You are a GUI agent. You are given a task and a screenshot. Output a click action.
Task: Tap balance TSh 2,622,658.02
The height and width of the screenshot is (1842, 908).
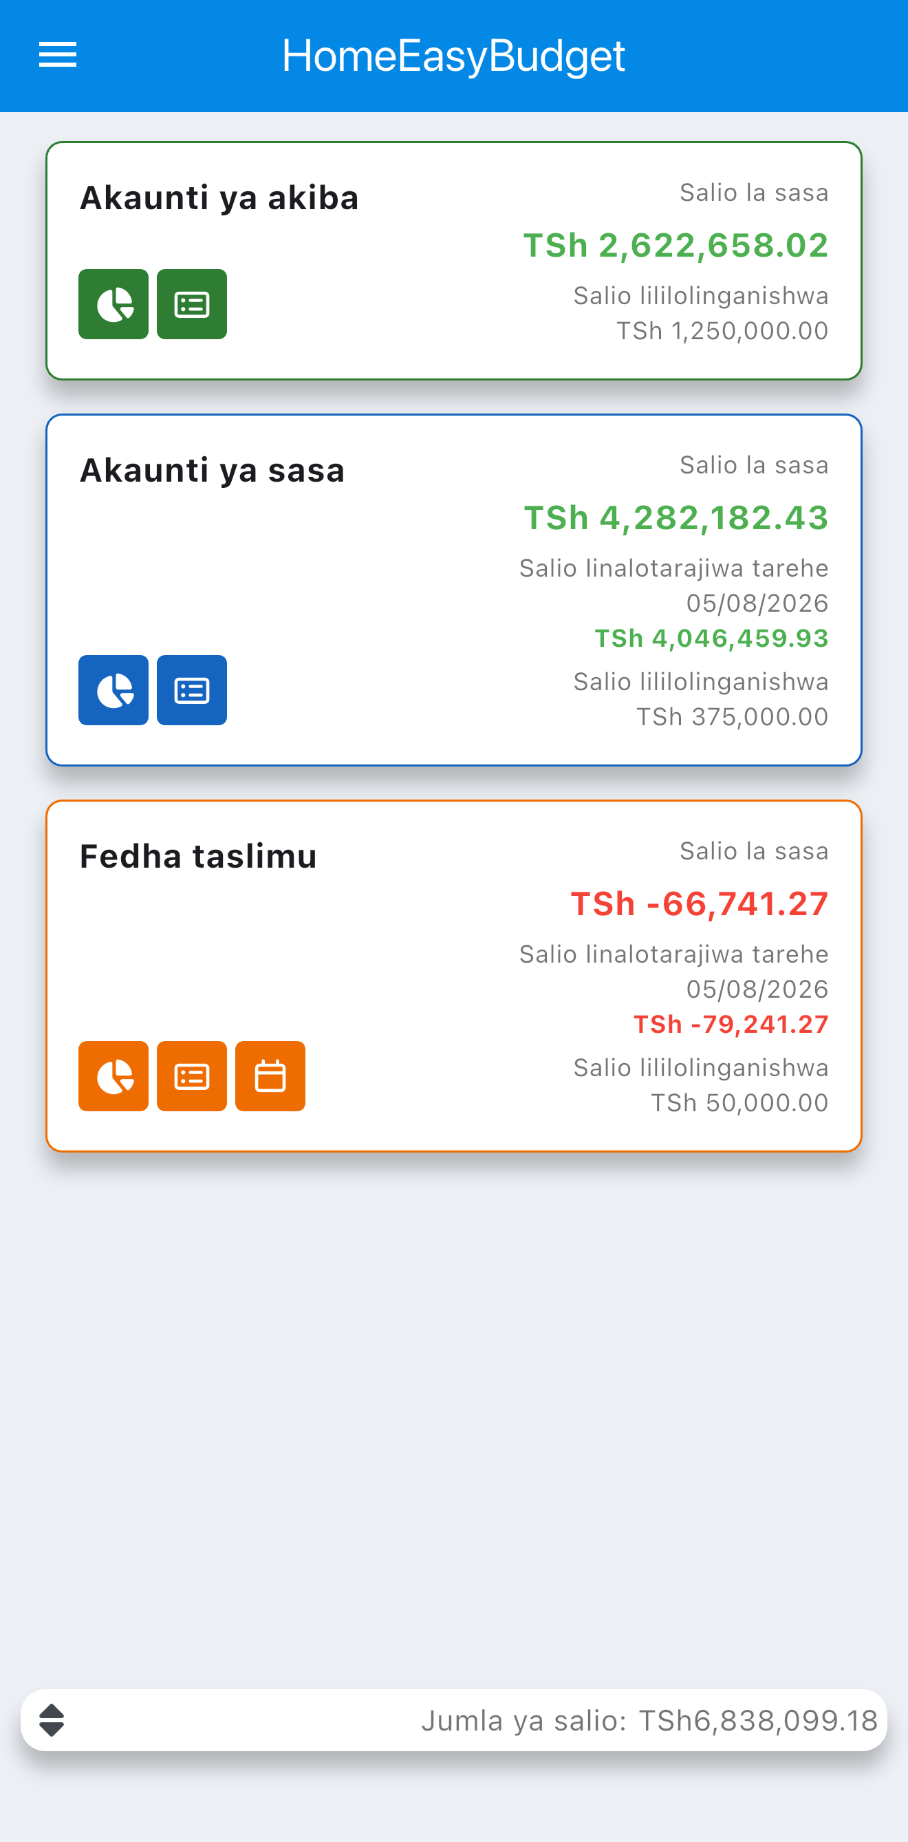(x=675, y=245)
